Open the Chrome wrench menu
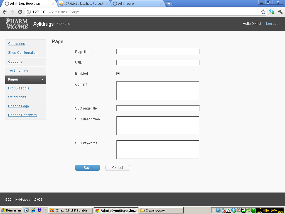The width and height of the screenshot is (285, 214). click(280, 12)
